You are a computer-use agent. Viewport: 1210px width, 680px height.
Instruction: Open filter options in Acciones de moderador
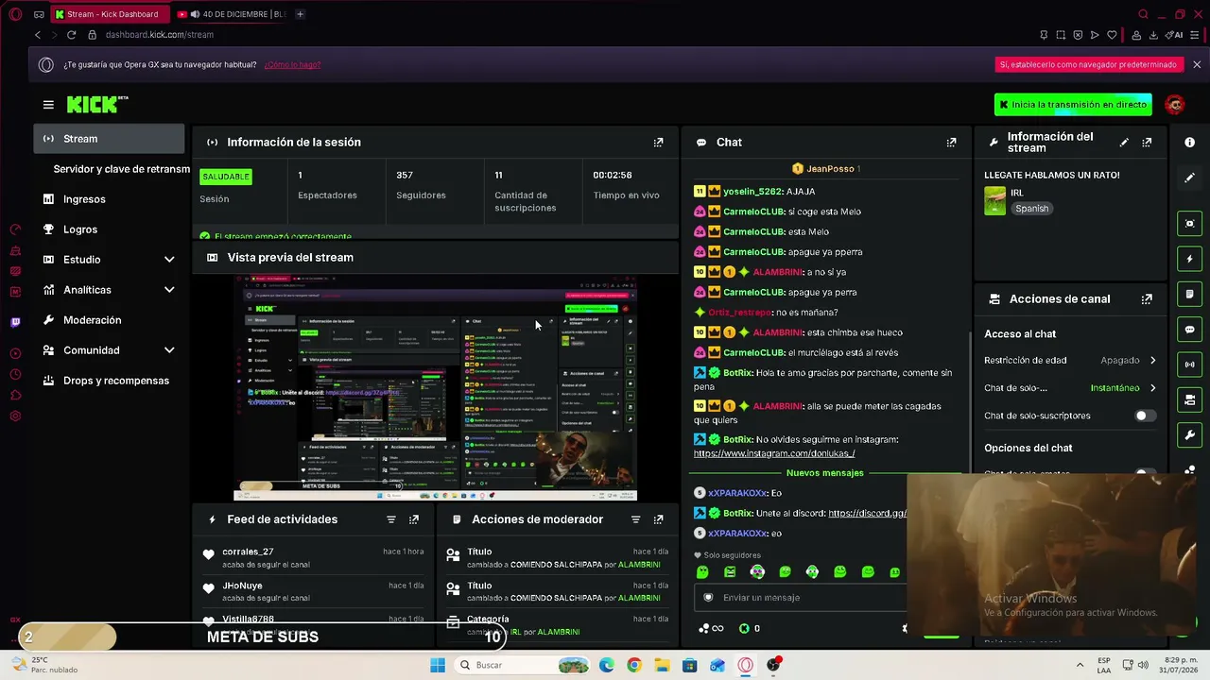[636, 519]
